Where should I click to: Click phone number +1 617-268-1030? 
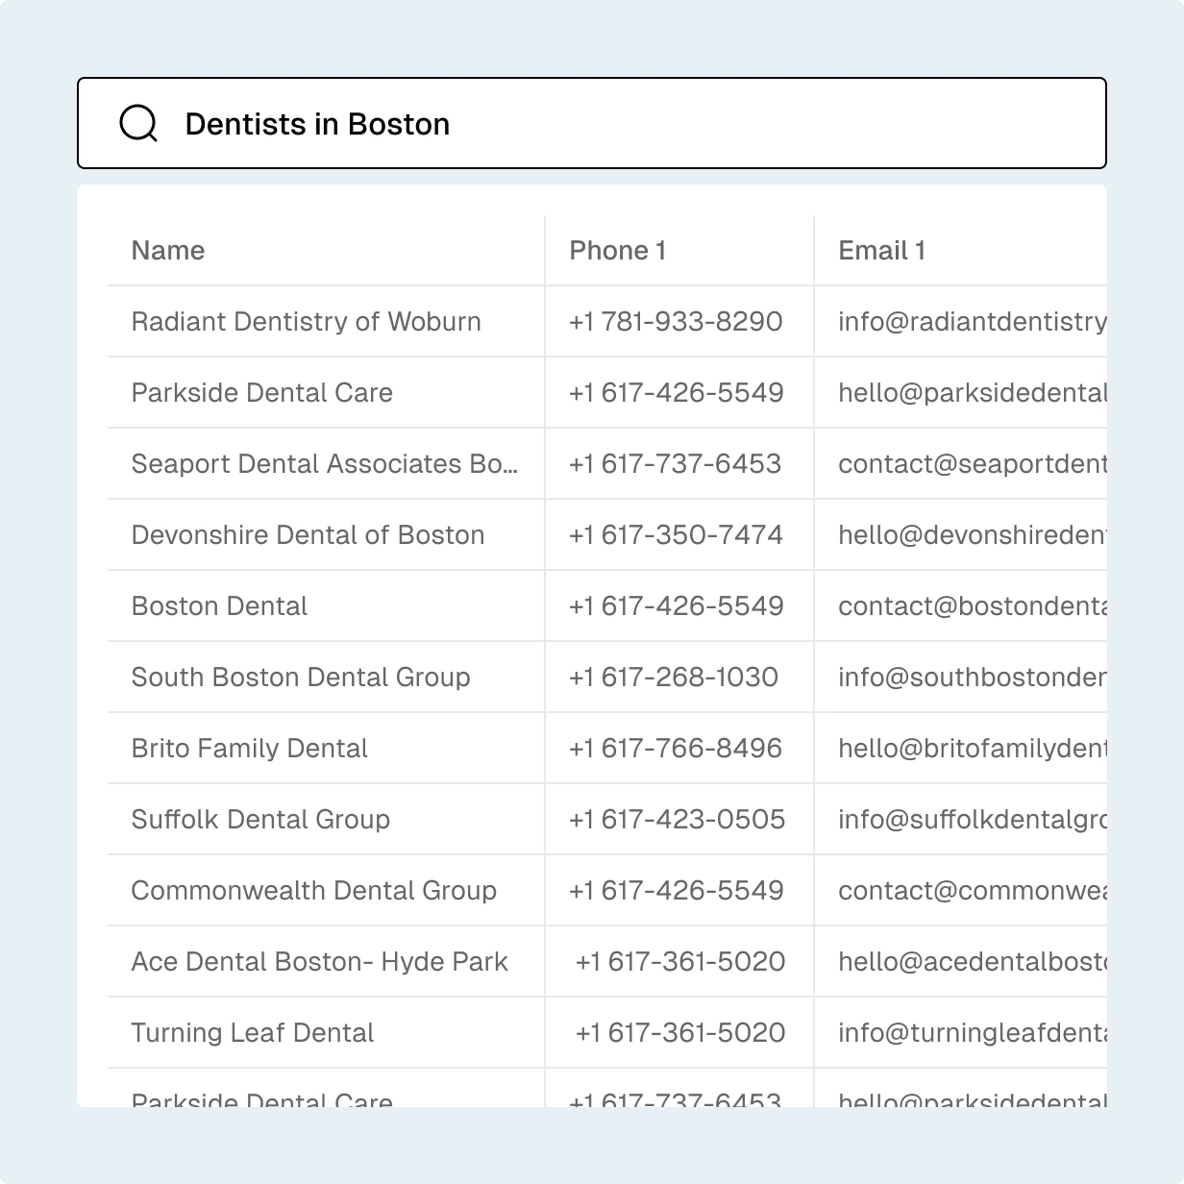[673, 678]
